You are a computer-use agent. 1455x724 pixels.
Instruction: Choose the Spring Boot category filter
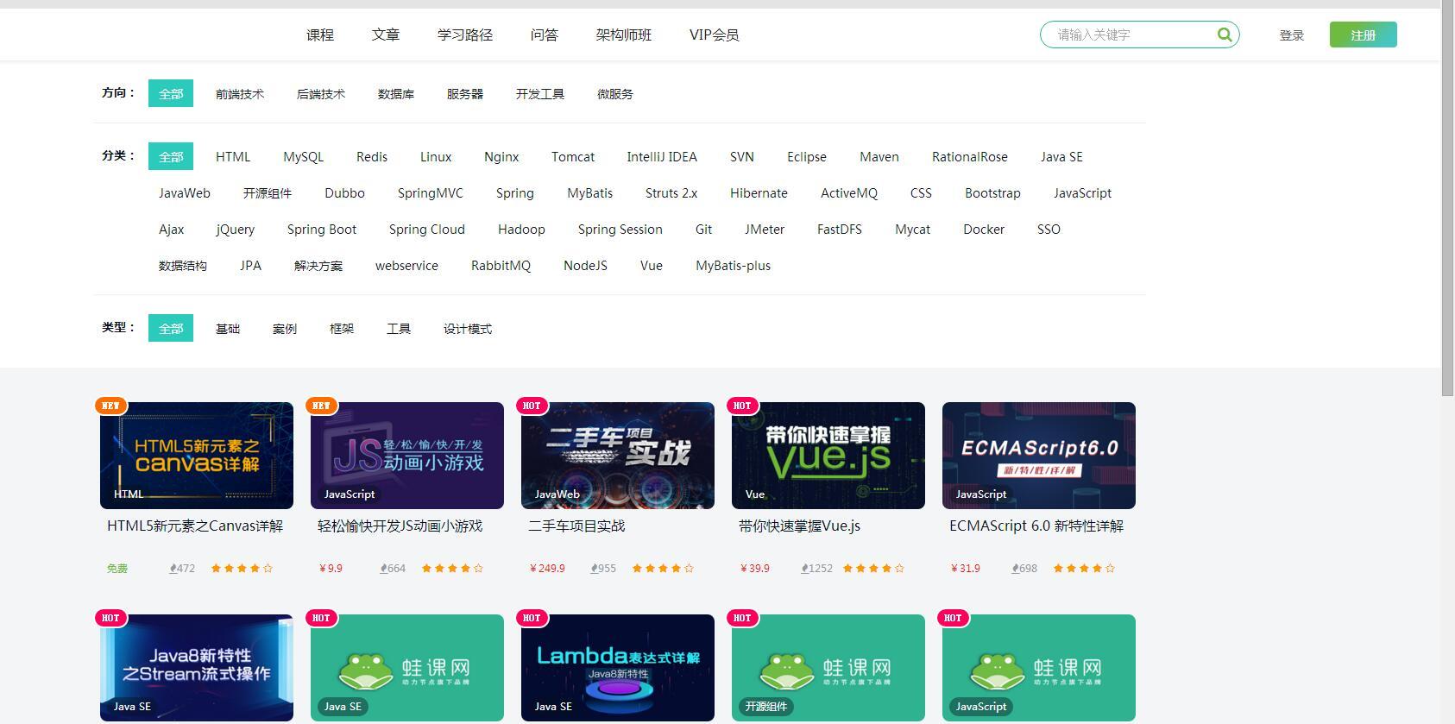coord(322,230)
